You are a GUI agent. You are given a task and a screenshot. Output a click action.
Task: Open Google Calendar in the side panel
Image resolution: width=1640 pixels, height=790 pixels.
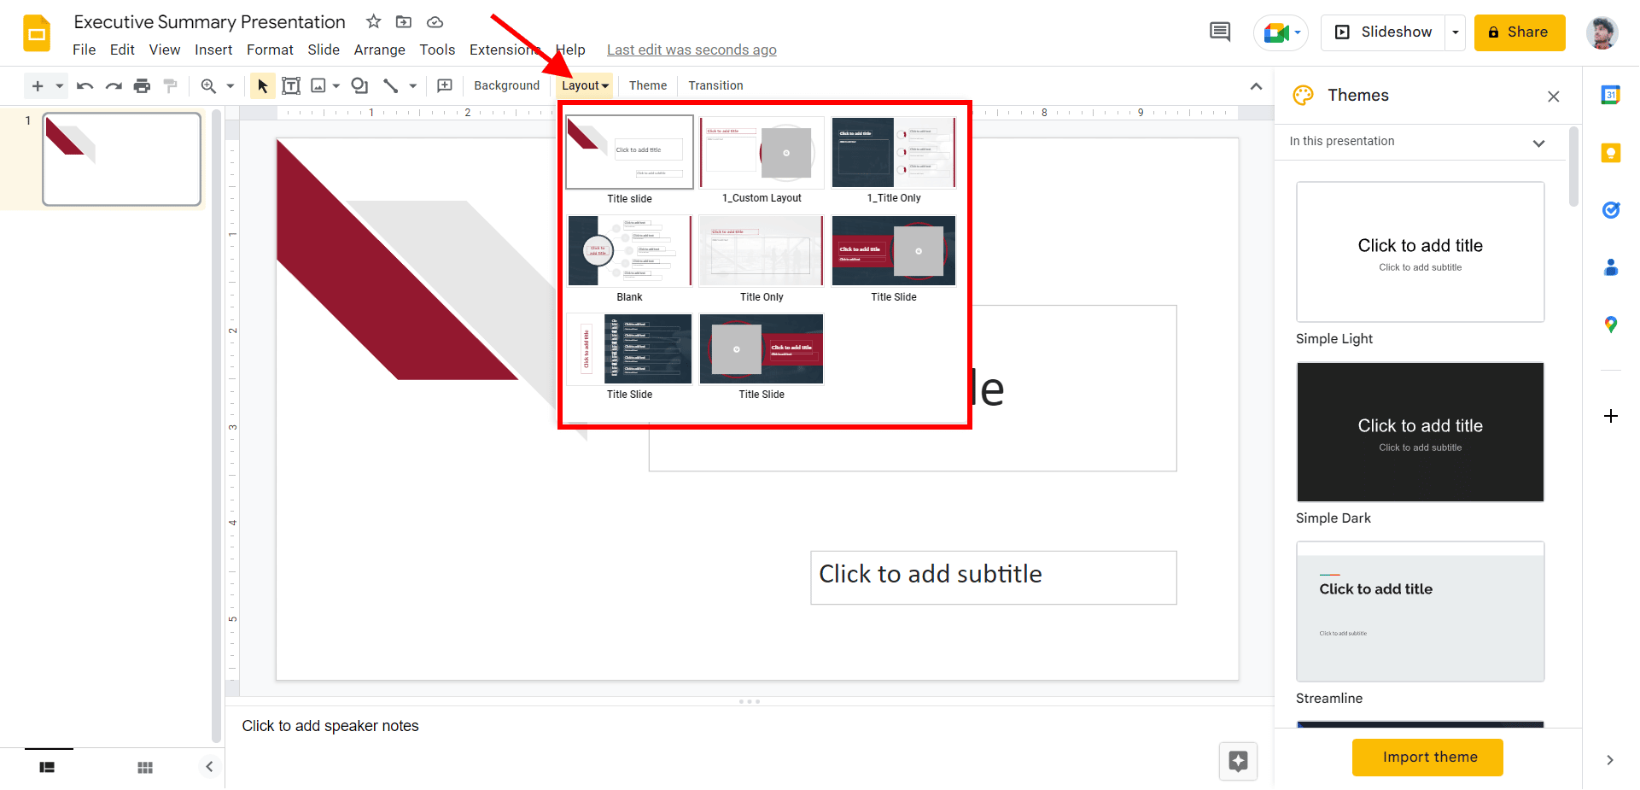click(1612, 96)
